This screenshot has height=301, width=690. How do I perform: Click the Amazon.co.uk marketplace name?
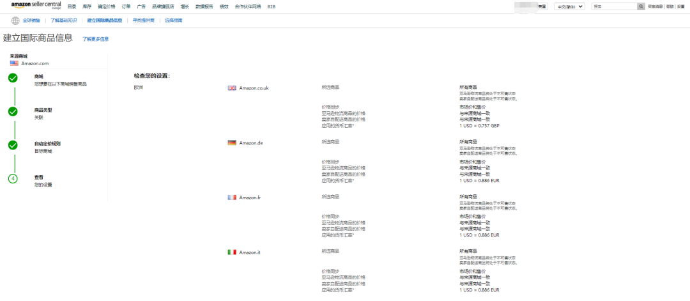[254, 88]
